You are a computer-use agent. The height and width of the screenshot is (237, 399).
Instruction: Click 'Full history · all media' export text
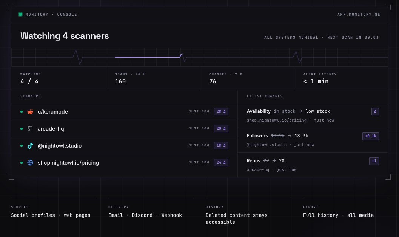click(339, 215)
